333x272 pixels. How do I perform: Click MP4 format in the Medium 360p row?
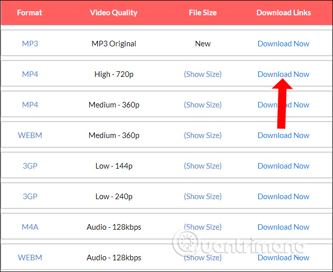coord(30,105)
